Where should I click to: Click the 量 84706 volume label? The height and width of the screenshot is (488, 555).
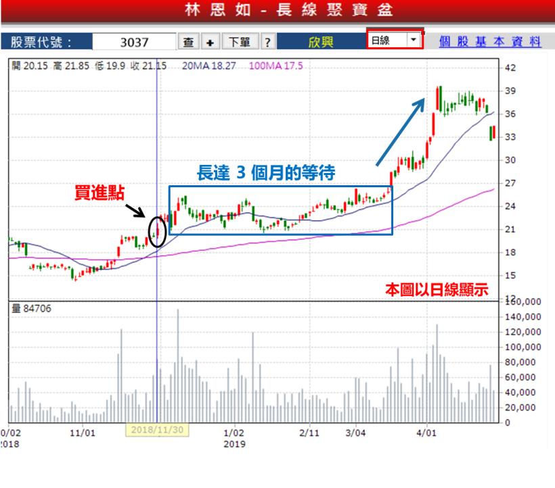coord(32,308)
